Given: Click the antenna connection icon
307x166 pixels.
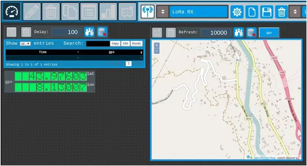Looking at the screenshot, I should (148, 12).
